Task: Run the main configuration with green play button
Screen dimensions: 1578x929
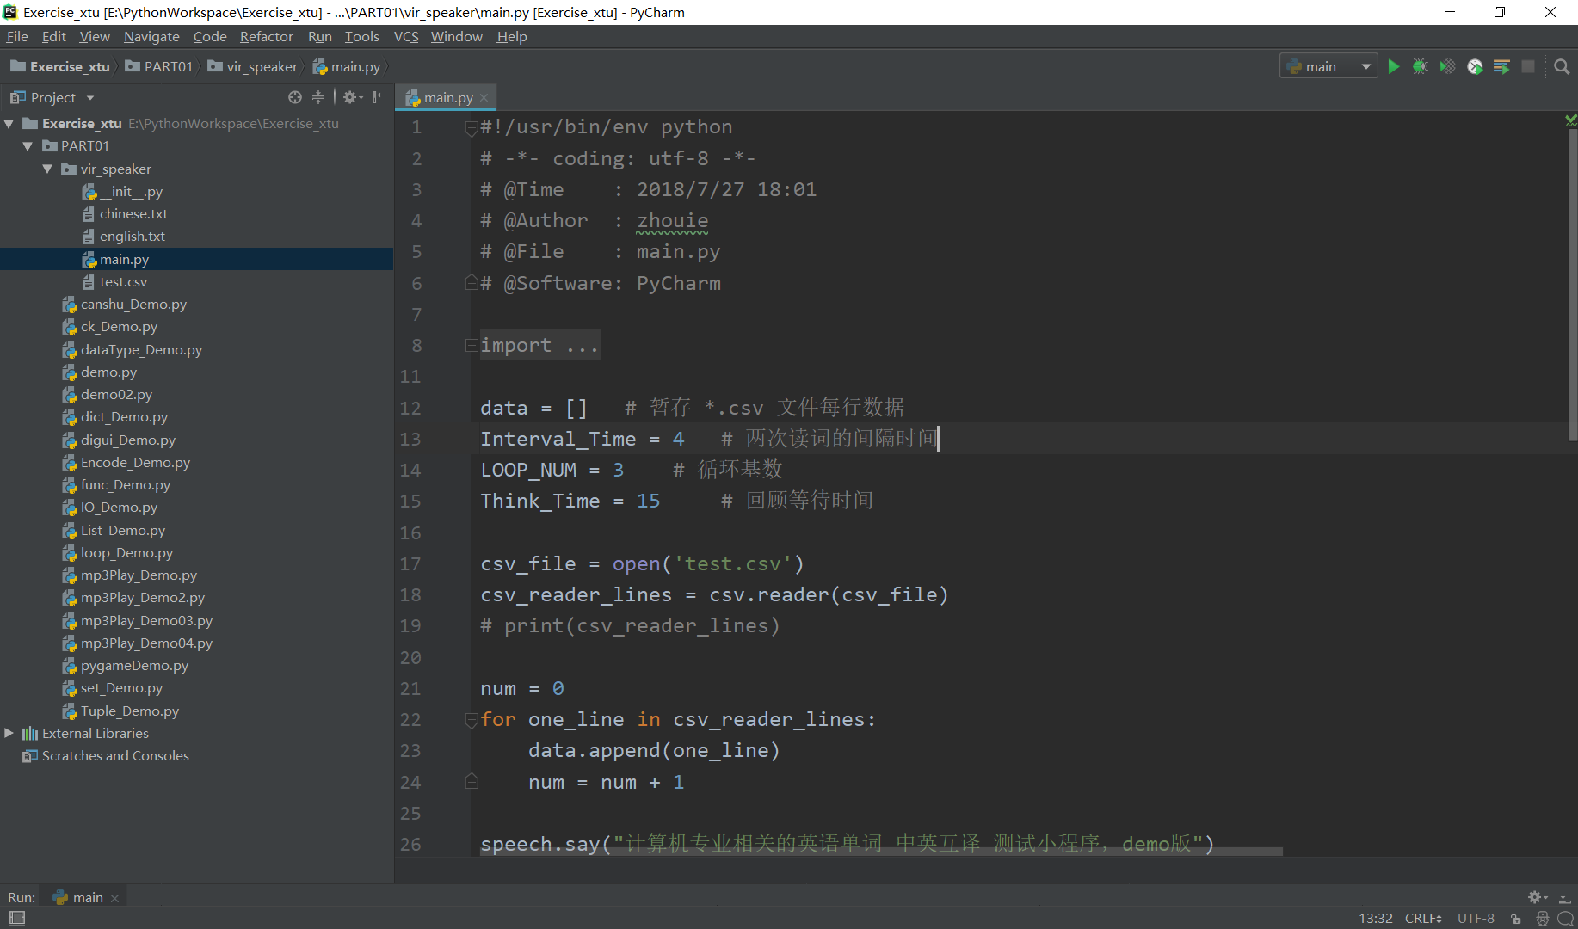Action: (x=1393, y=67)
